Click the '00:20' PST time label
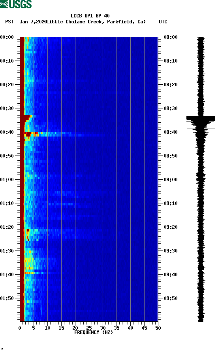218x353 pixels. 7,85
